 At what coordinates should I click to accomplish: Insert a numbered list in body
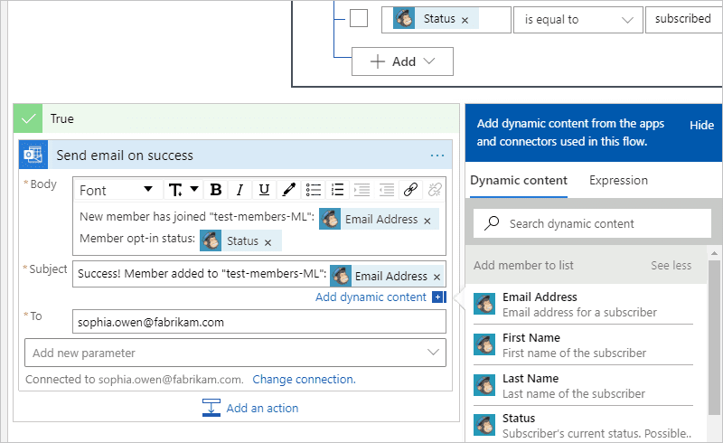pos(338,190)
